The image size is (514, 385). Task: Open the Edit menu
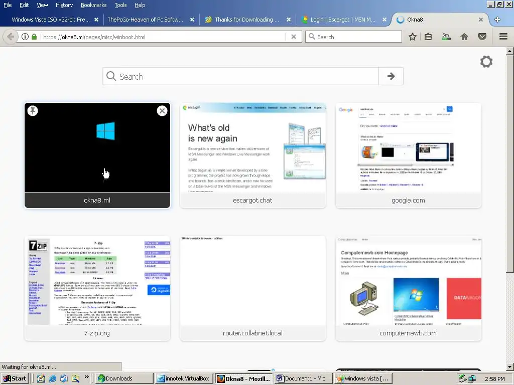tap(24, 5)
